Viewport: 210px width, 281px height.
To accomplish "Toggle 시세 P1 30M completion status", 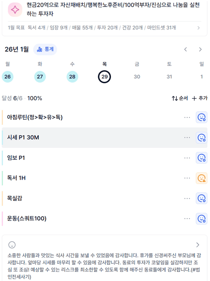I will [201, 138].
